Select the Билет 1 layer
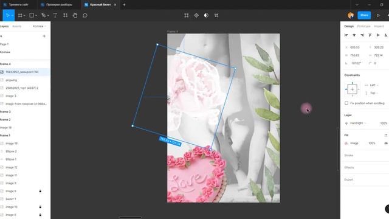The height and width of the screenshot is (219, 389). click(11, 199)
